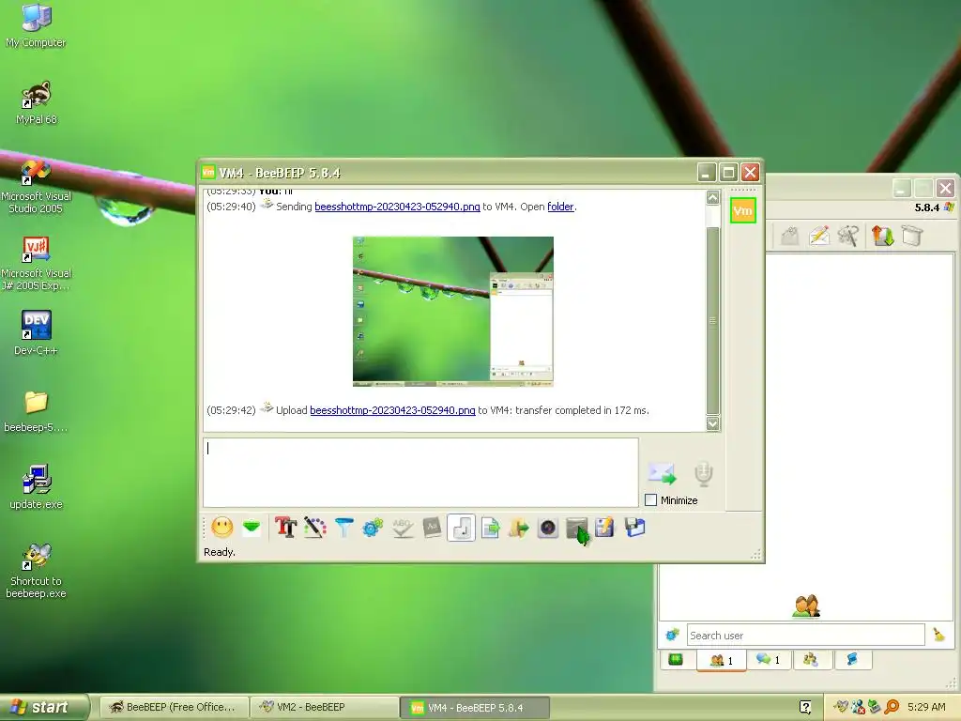The width and height of the screenshot is (961, 721).
Task: Click the gray panel icon under green cursor
Action: tap(577, 528)
